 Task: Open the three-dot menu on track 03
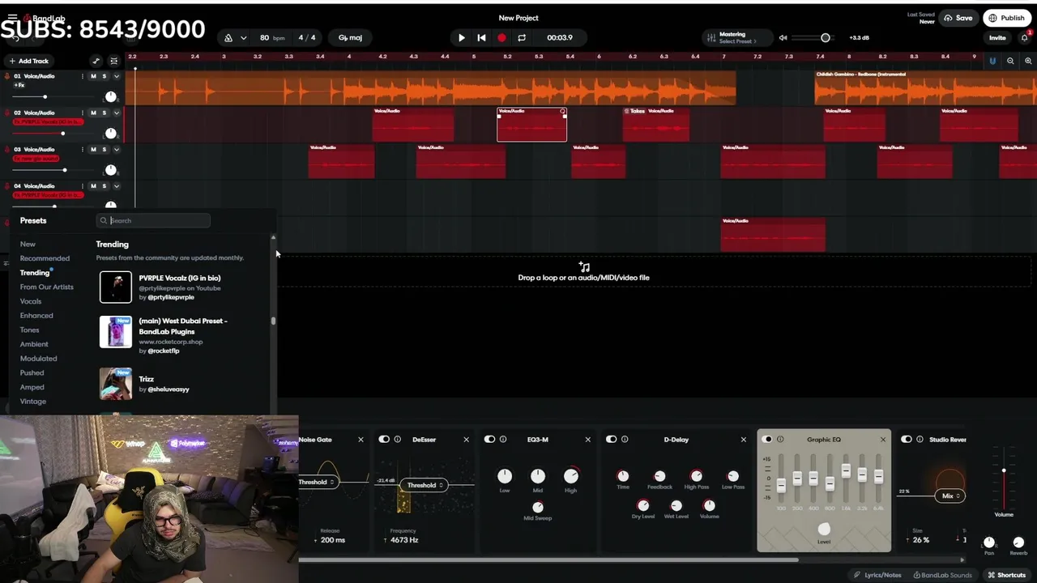(83, 149)
